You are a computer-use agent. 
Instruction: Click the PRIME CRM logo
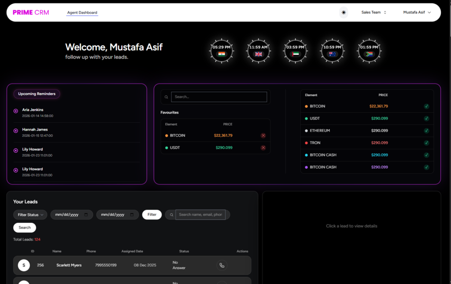tap(31, 12)
